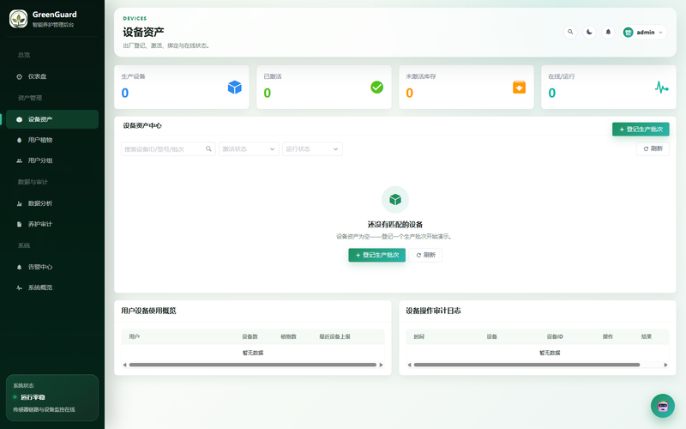The width and height of the screenshot is (686, 429).
Task: Click the toolbar 刷新 button
Action: click(653, 148)
